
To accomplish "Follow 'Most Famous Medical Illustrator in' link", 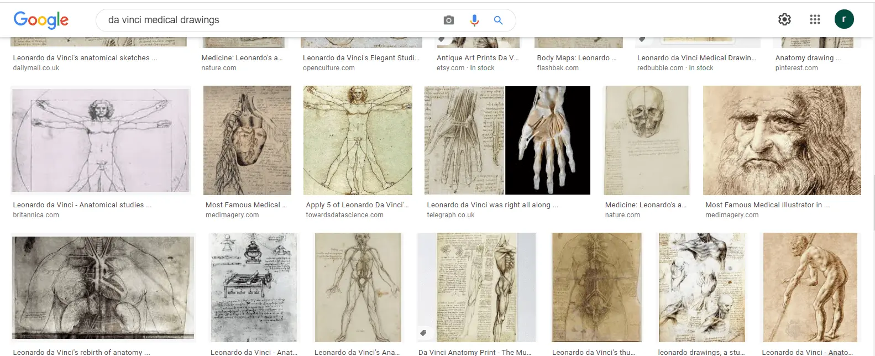I will (767, 205).
